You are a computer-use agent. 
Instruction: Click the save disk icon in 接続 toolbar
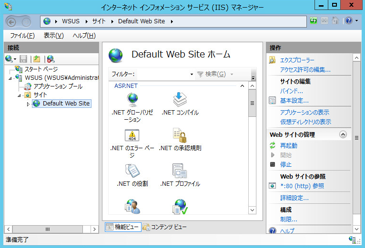23,59
